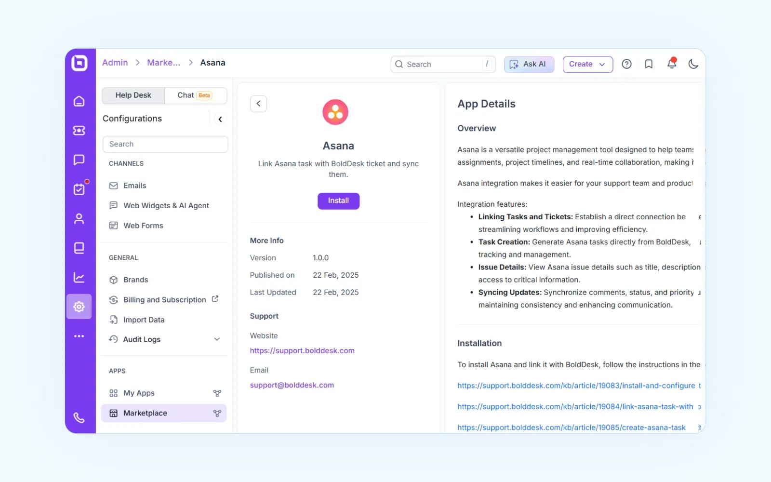Open the notifications bell

coord(671,64)
